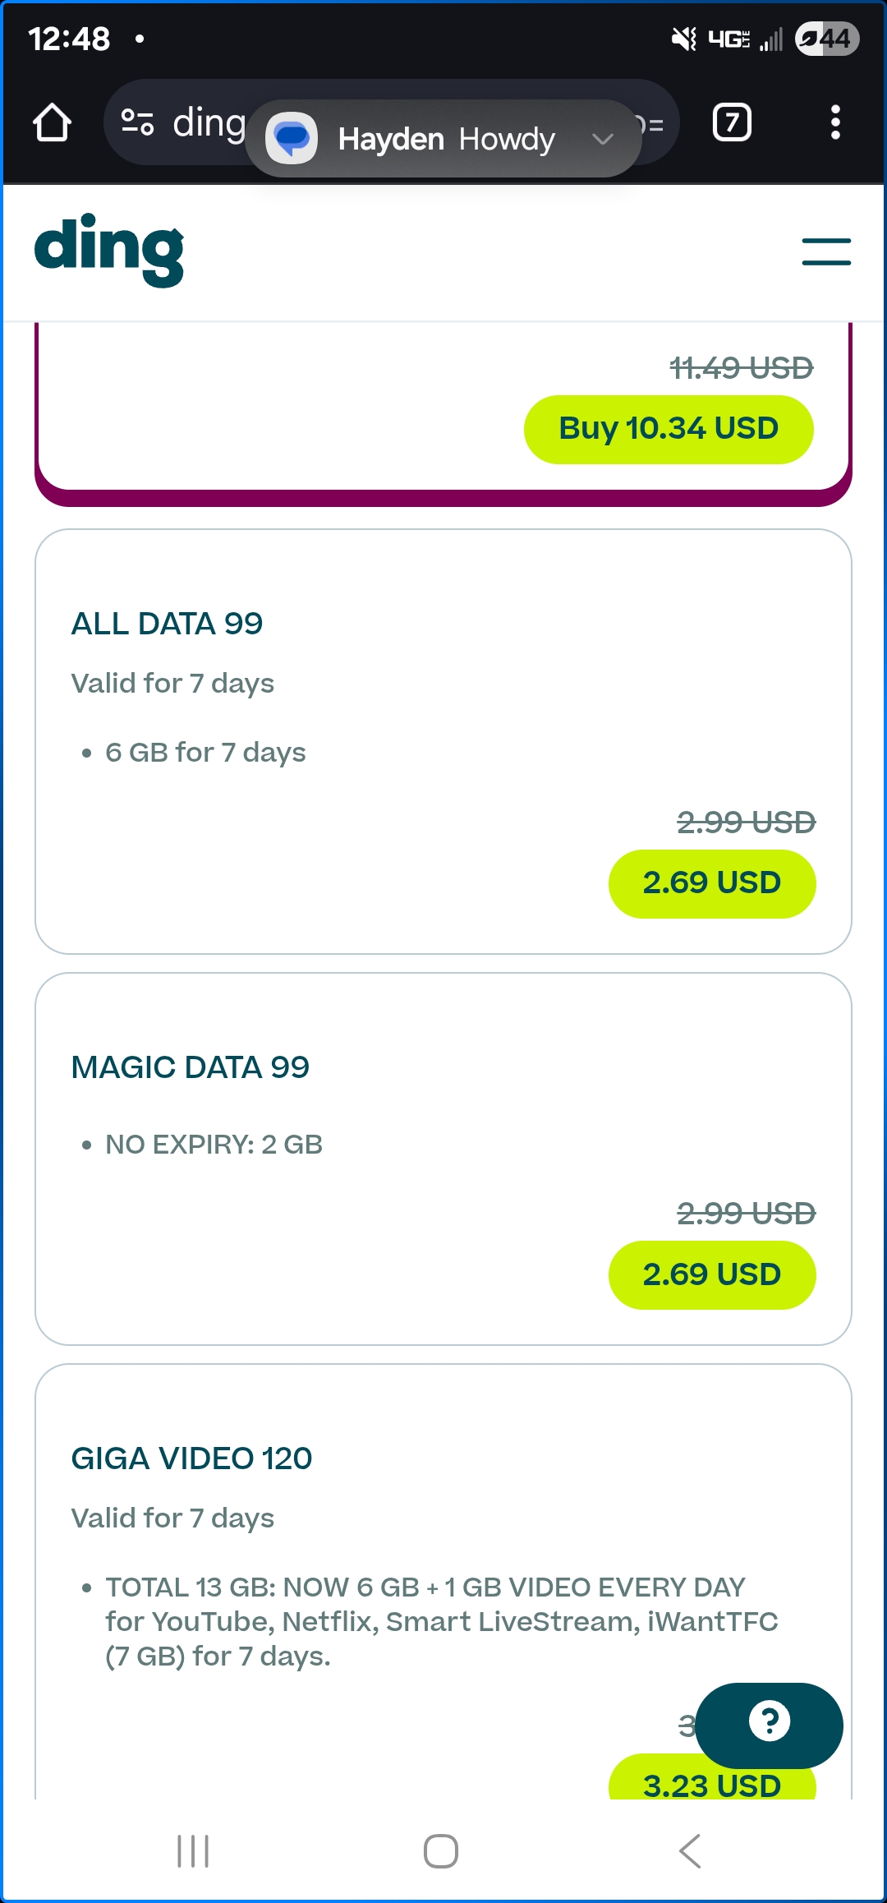The image size is (887, 1903).
Task: Open the ding hamburger menu
Action: [x=825, y=251]
